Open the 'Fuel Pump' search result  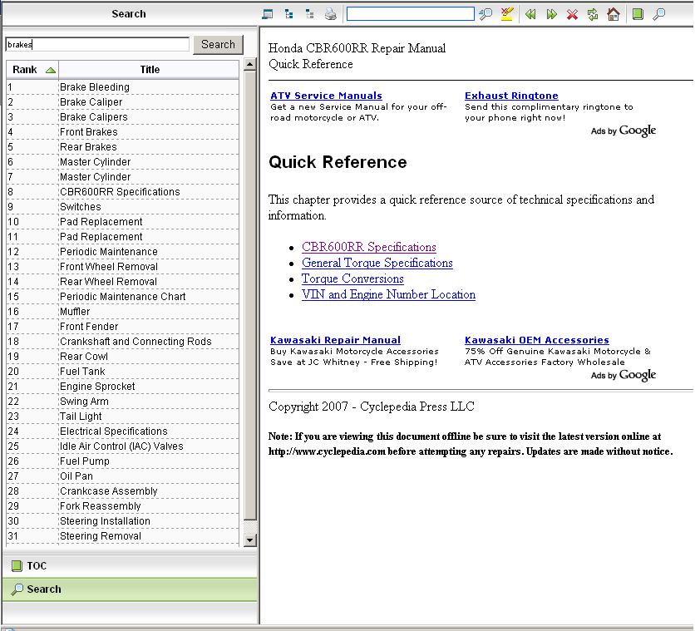click(x=123, y=461)
